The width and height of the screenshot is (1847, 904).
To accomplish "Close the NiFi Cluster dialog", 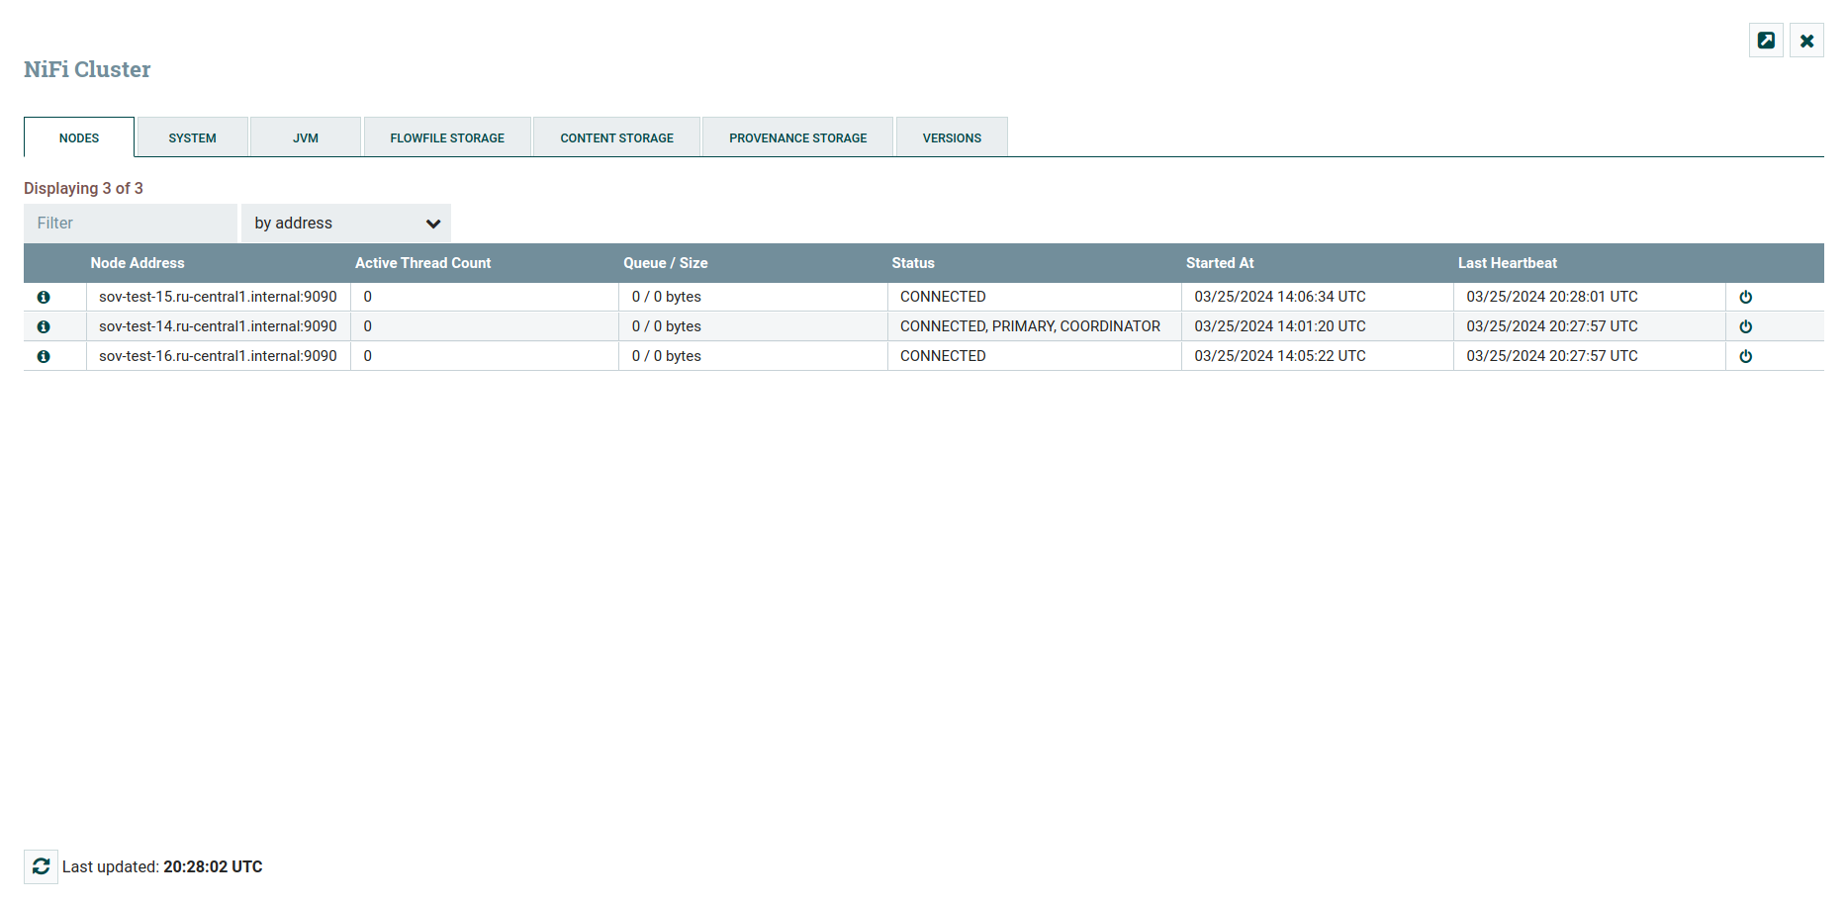I will click(x=1806, y=41).
